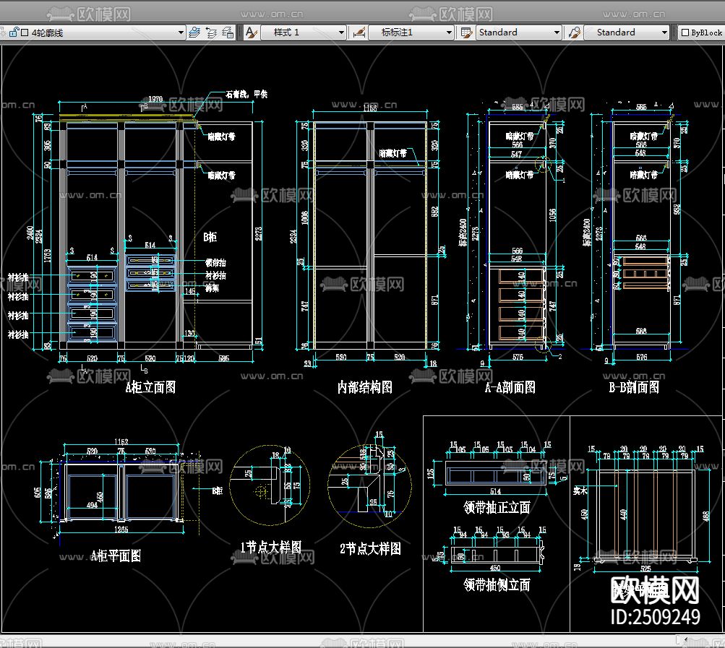This screenshot has height=648, width=725.
Task: Click Make Object's Layer Current icon
Action: 195,33
